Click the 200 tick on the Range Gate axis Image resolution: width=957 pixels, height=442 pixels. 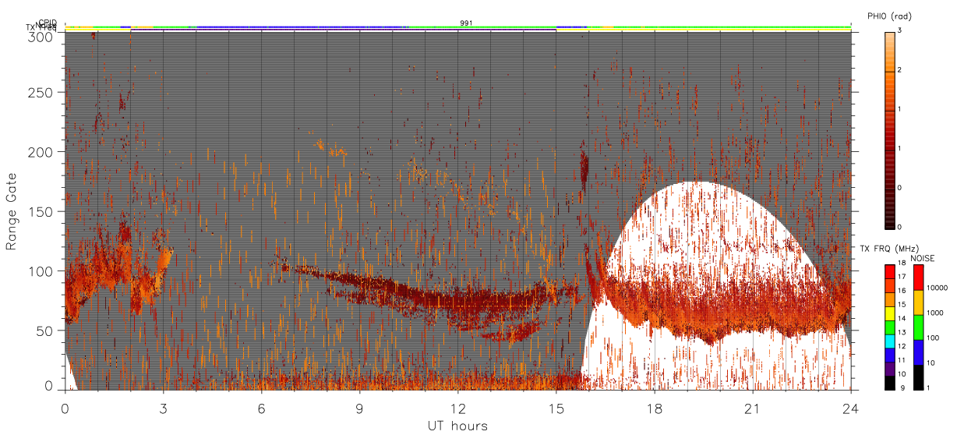pyautogui.click(x=41, y=152)
